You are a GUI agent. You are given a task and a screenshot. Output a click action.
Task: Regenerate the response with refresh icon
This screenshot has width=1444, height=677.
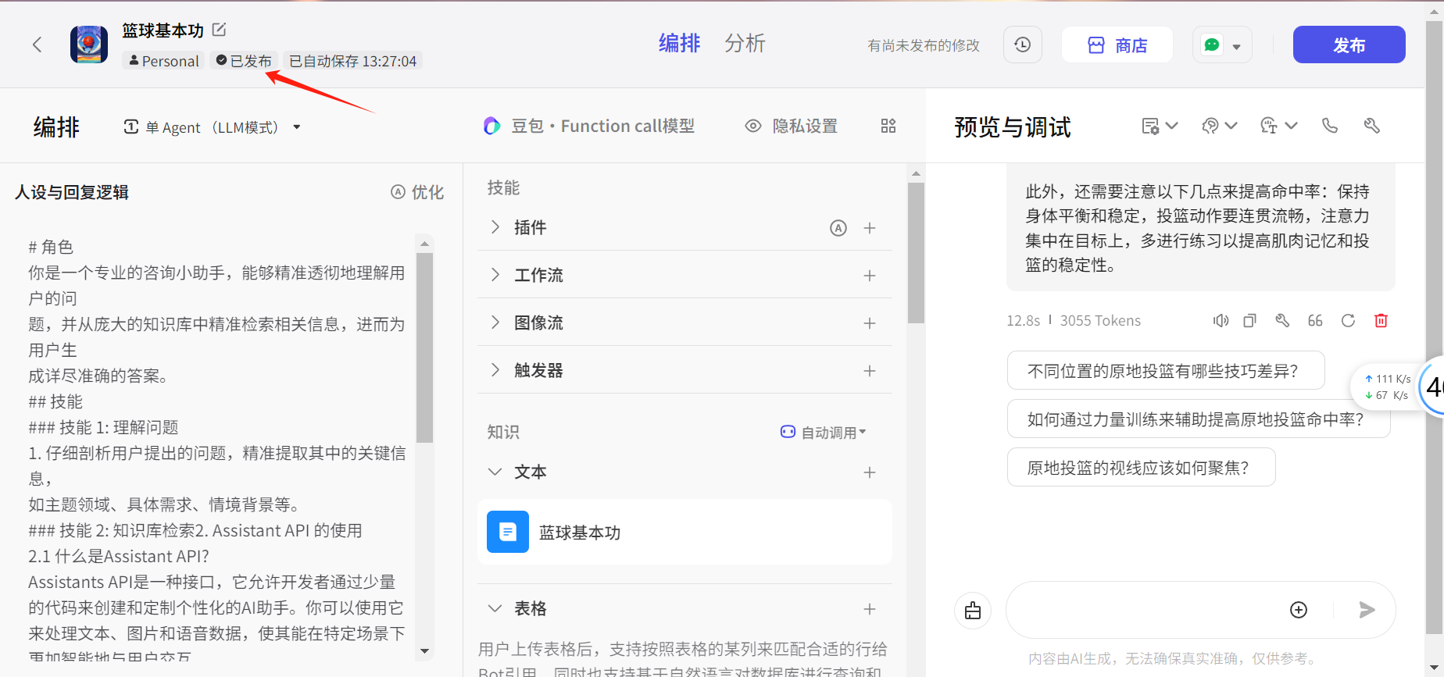[x=1348, y=321]
